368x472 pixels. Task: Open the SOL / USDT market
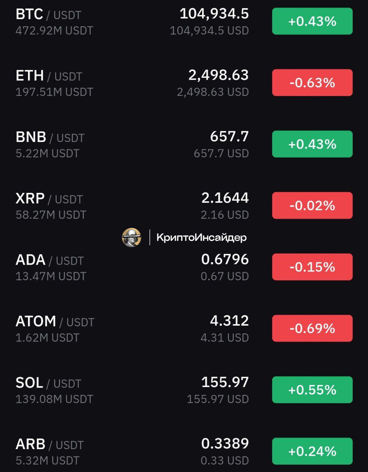click(184, 390)
